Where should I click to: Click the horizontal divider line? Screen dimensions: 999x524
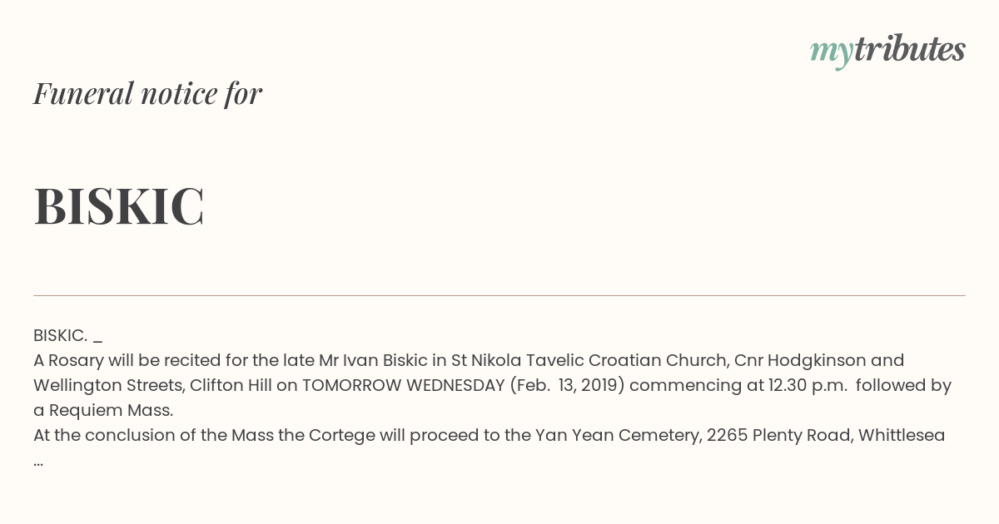[499, 295]
